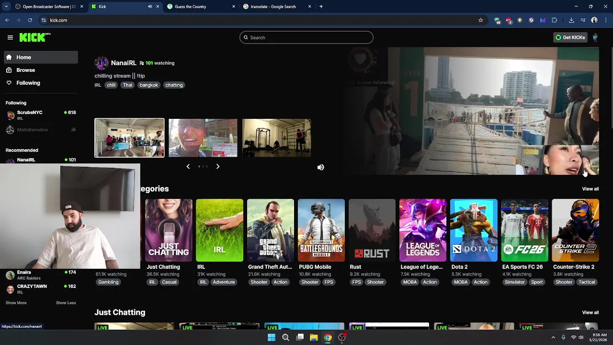The image size is (613, 345).
Task: Click the Enaira channel avatar
Action: [x=10, y=275]
